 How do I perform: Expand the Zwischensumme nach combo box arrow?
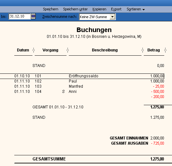pos(112,17)
